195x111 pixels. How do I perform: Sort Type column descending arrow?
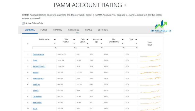click(x=136, y=43)
